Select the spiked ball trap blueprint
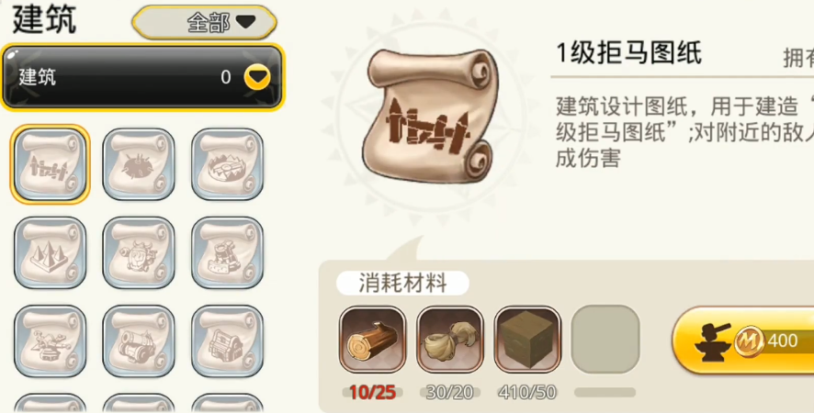 [x=139, y=164]
